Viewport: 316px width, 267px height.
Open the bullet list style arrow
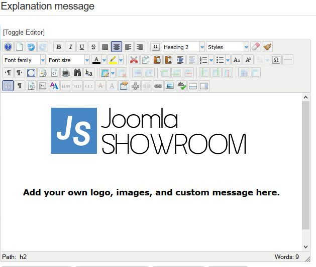pos(228,60)
